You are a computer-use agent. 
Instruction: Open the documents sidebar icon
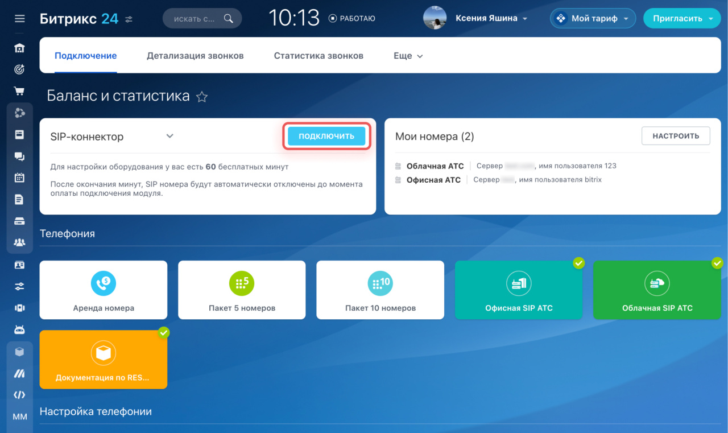pos(19,199)
